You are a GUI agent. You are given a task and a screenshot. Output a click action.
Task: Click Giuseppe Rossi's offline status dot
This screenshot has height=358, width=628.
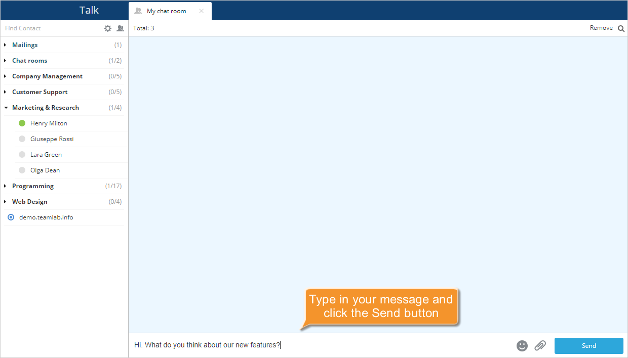click(x=21, y=139)
